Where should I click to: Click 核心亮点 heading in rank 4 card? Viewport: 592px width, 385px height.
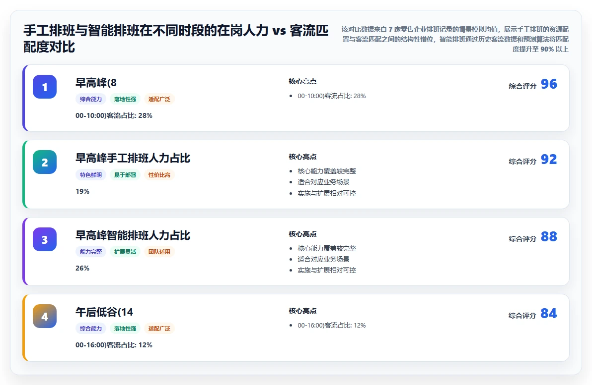302,311
